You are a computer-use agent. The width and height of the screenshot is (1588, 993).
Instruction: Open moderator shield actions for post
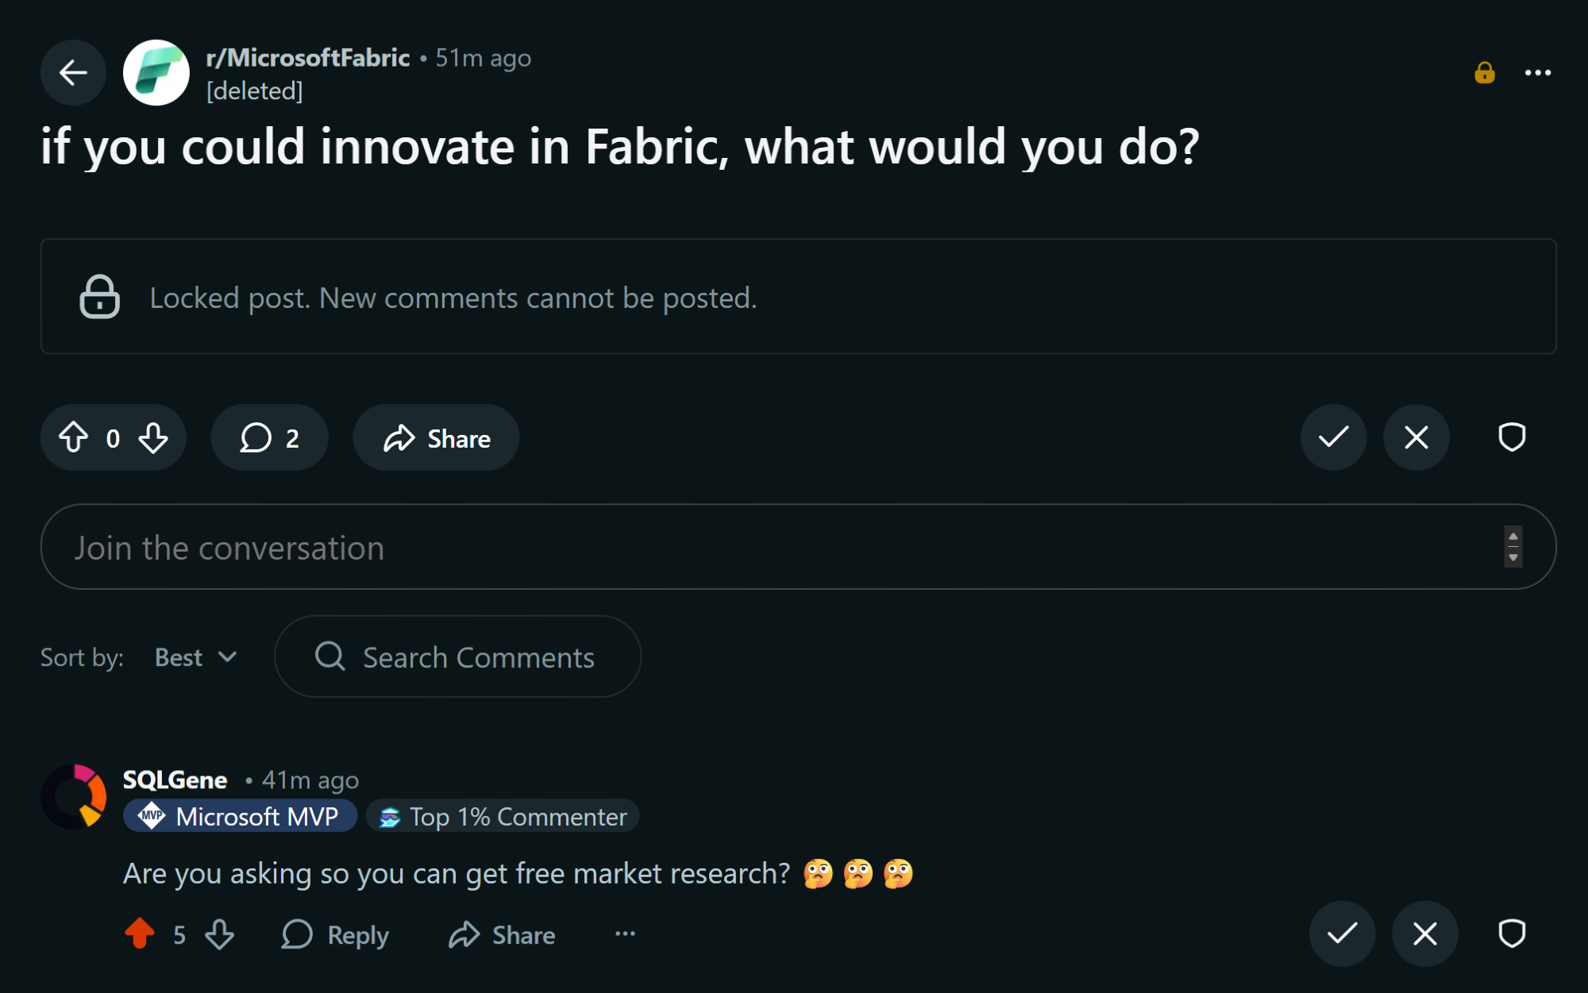tap(1511, 437)
